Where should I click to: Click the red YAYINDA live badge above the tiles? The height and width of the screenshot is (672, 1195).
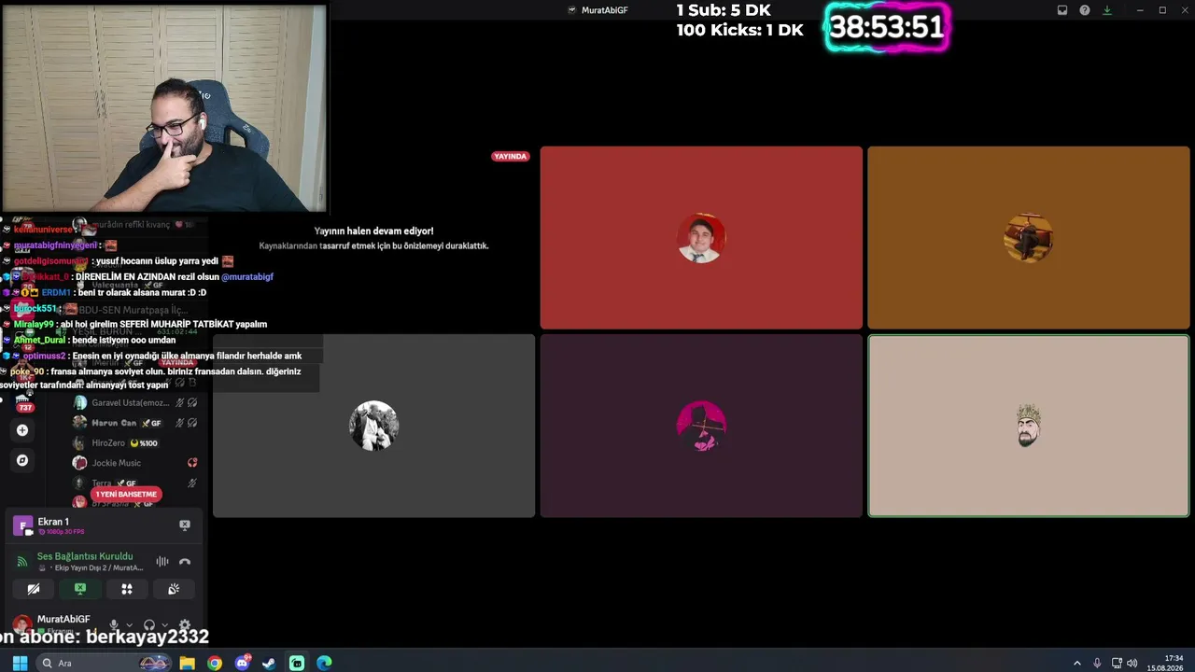(511, 157)
